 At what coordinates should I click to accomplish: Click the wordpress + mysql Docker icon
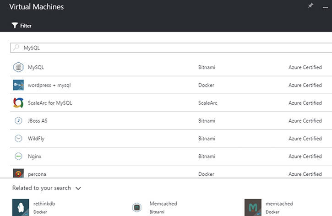click(x=18, y=85)
